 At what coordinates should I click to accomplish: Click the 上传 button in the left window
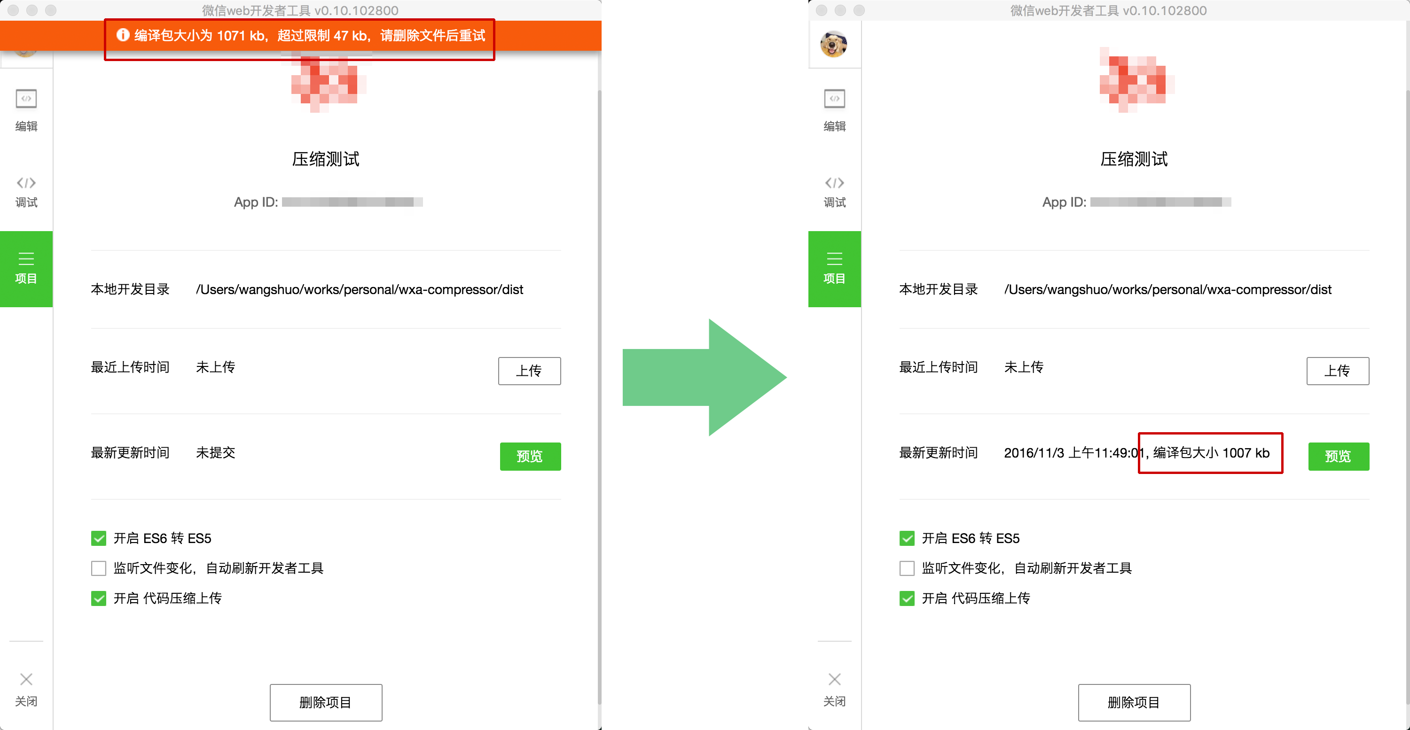click(x=529, y=371)
